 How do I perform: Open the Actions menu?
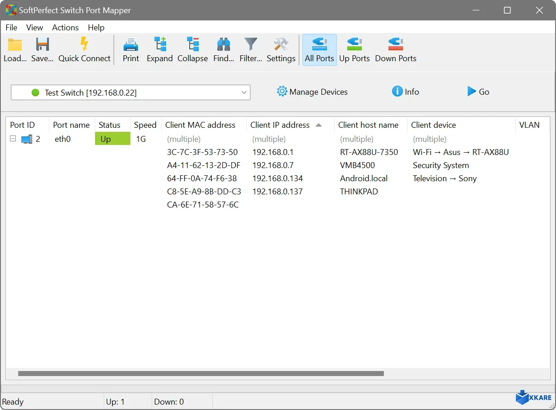coord(65,28)
